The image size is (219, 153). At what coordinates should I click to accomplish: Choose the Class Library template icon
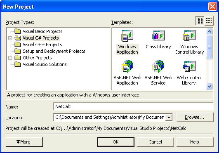[x=158, y=35]
